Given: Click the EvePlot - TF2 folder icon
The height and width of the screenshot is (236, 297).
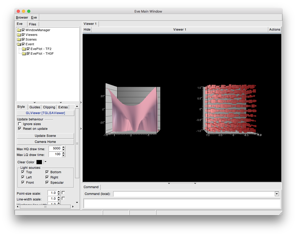Looking at the screenshot, I should (x=24, y=49).
